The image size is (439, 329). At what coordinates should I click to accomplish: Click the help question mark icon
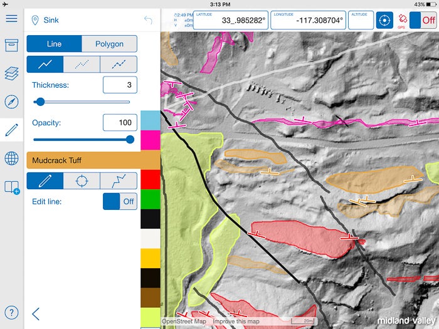coord(11,312)
